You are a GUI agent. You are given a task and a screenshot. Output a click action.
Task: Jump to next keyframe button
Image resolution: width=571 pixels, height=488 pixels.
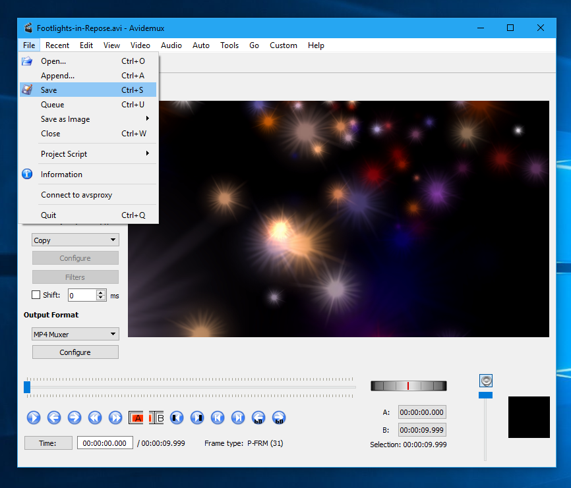pos(115,418)
